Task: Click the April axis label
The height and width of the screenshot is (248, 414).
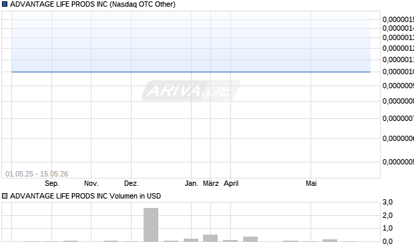Action: point(231,183)
